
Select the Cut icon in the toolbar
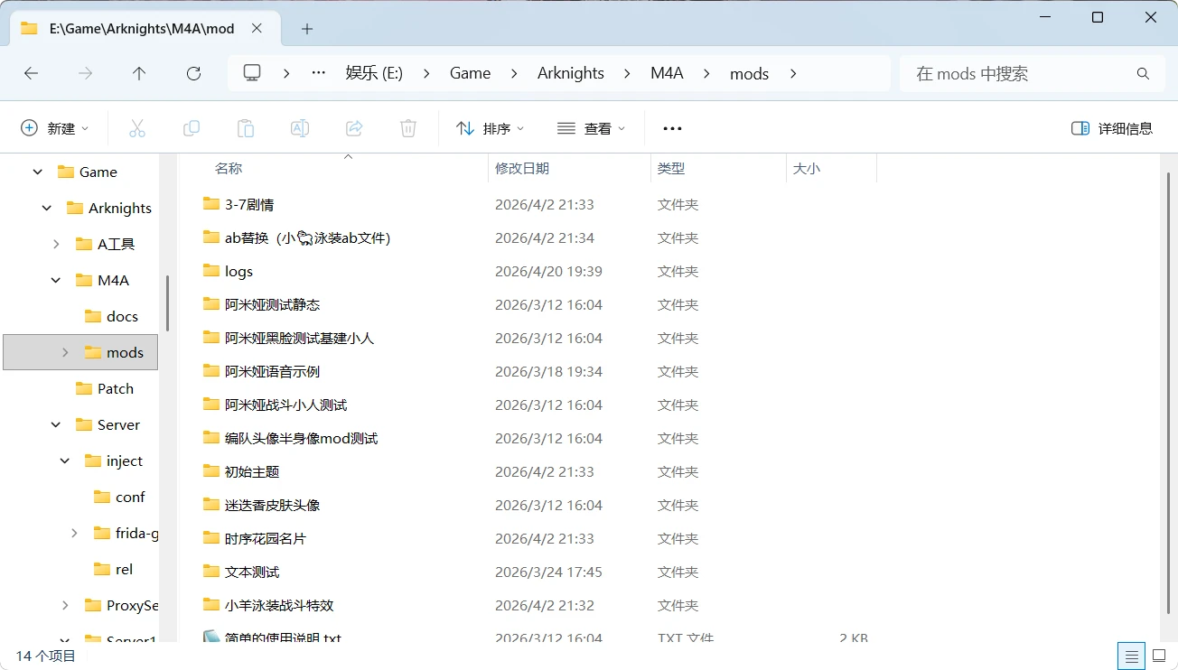click(137, 127)
